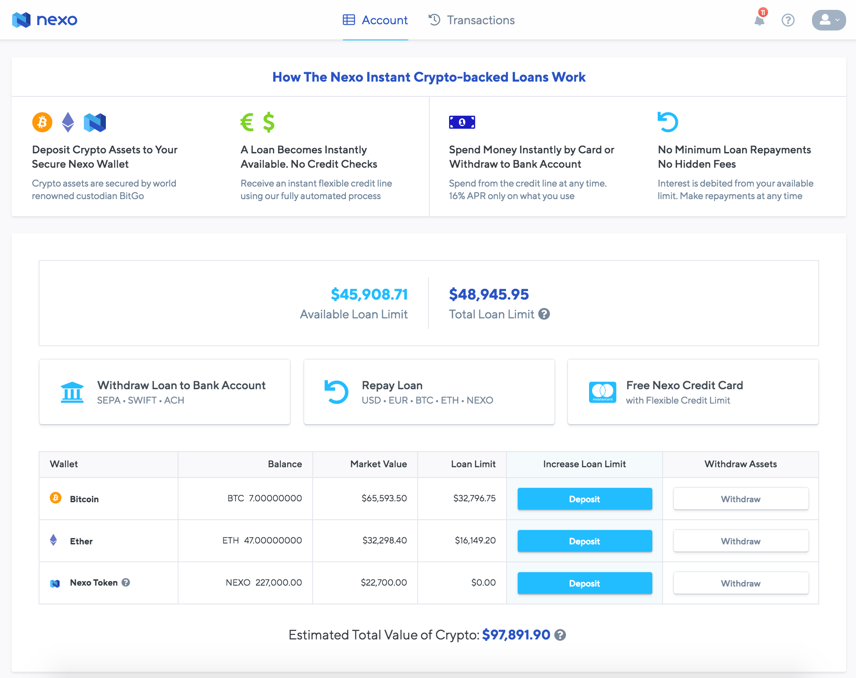Click the Loan Limit column header

(x=473, y=464)
